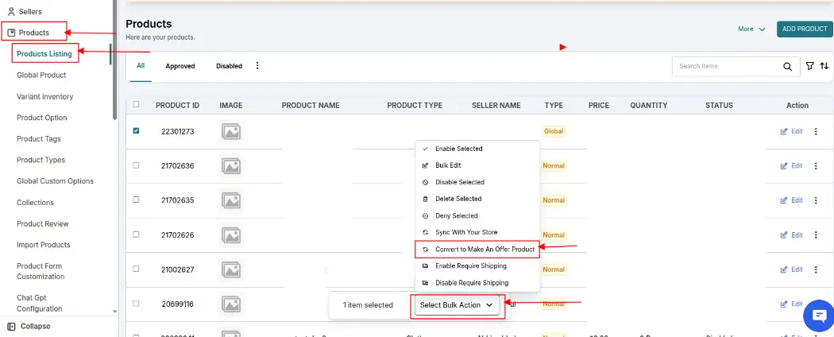Check product 21702636 checkbox

click(x=136, y=165)
